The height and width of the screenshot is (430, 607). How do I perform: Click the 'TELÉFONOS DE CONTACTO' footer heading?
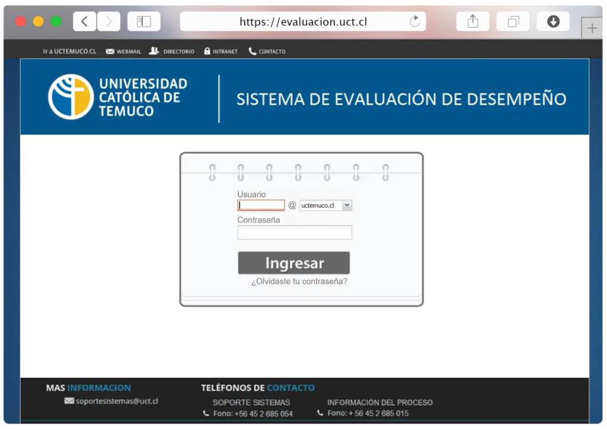[x=258, y=388]
